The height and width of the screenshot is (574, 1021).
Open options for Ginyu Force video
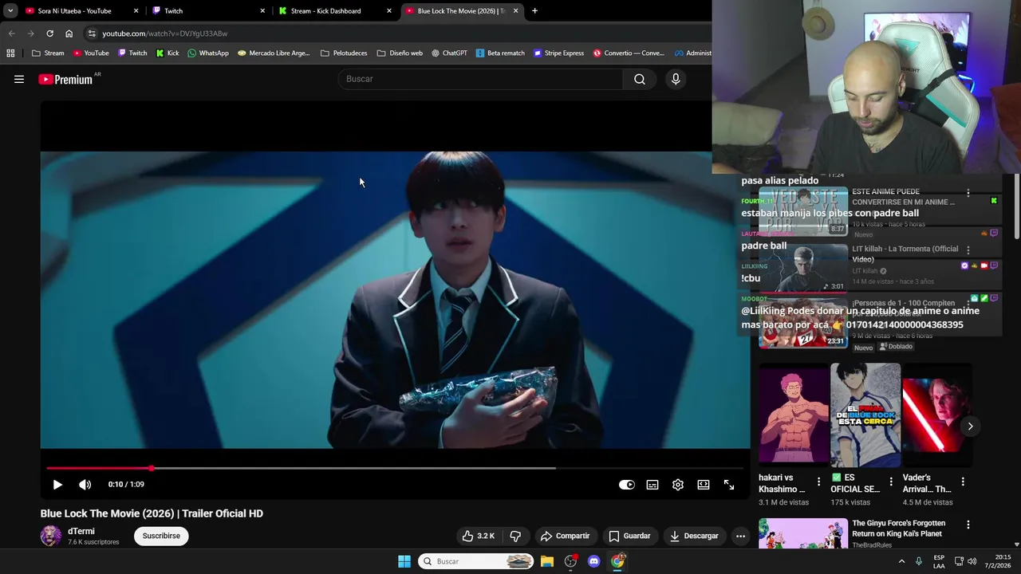tap(968, 525)
